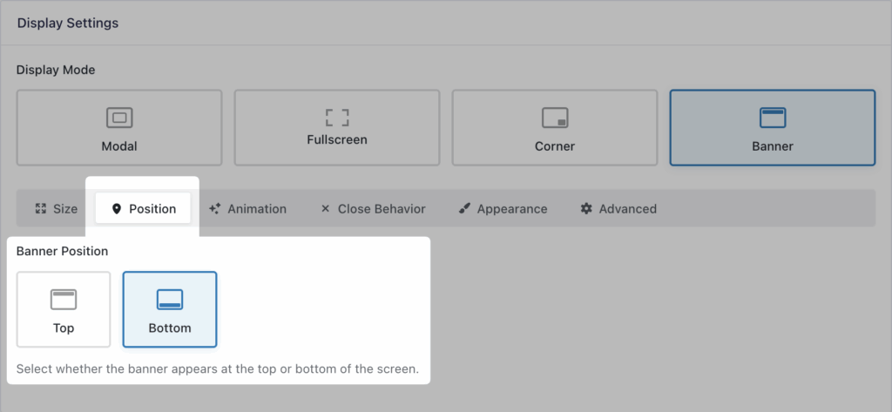The image size is (892, 412).
Task: Go to the Appearance tab
Action: [x=503, y=209]
